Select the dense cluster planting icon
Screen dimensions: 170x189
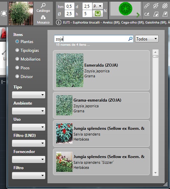[165, 6]
